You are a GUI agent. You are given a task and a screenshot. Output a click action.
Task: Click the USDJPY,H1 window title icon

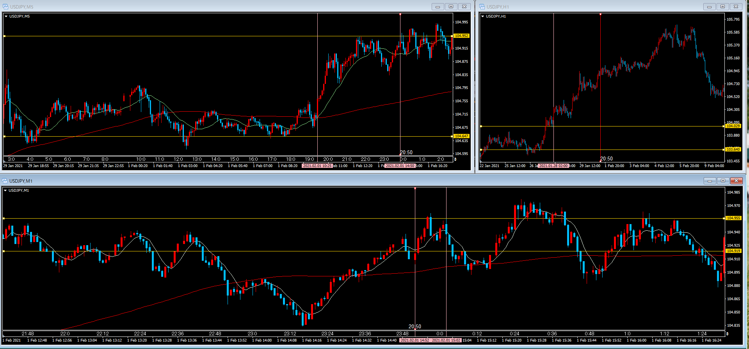pyautogui.click(x=482, y=7)
